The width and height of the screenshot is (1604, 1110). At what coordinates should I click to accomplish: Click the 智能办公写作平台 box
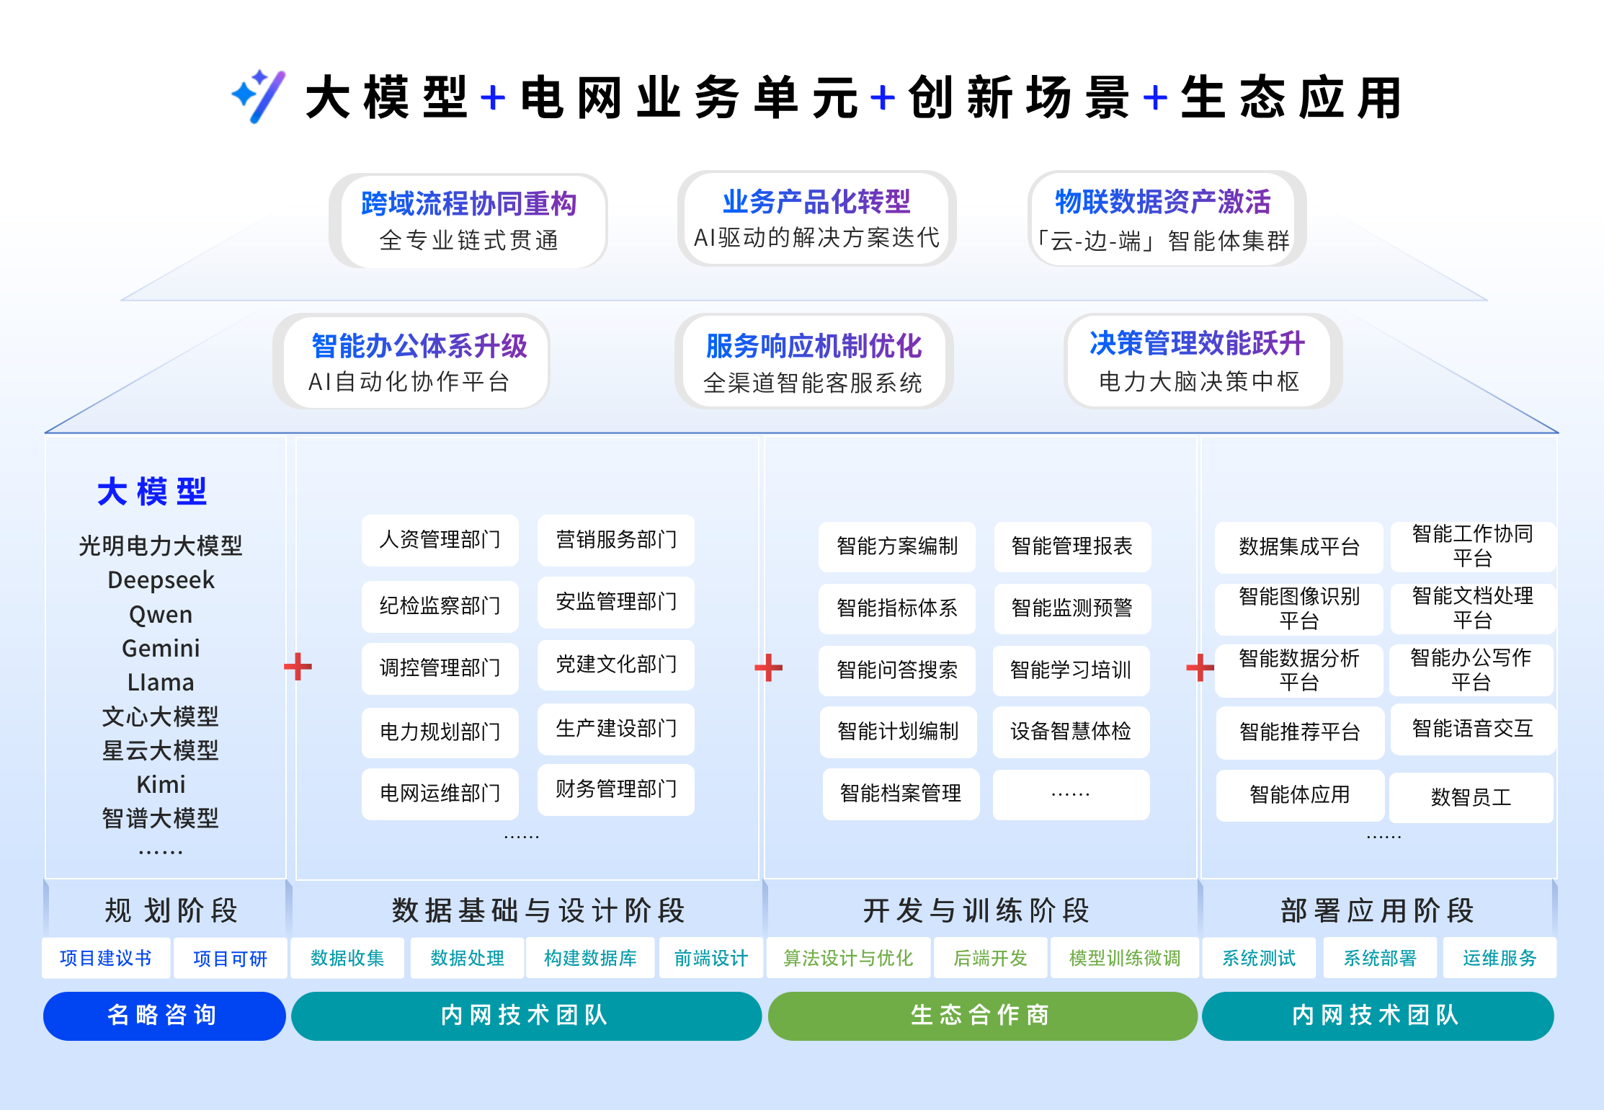1471,670
